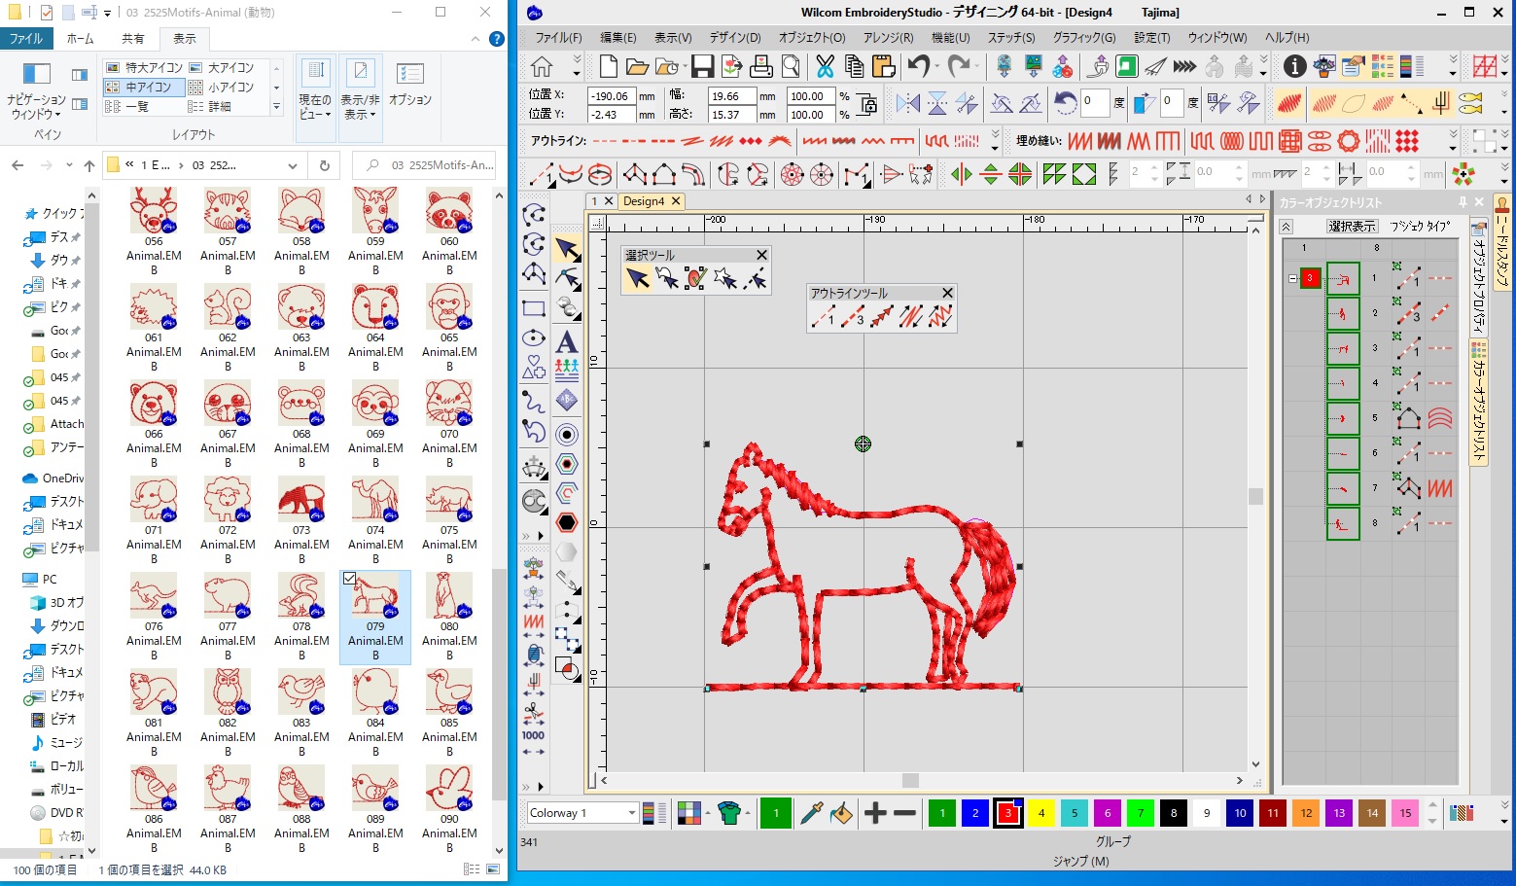The image size is (1516, 886).
Task: Pick yellow color swatch 4
Action: (x=1041, y=813)
